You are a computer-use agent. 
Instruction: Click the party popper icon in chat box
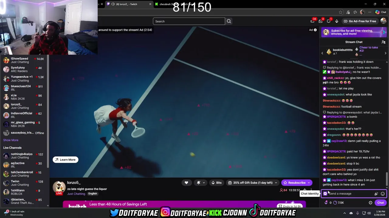[376, 194]
